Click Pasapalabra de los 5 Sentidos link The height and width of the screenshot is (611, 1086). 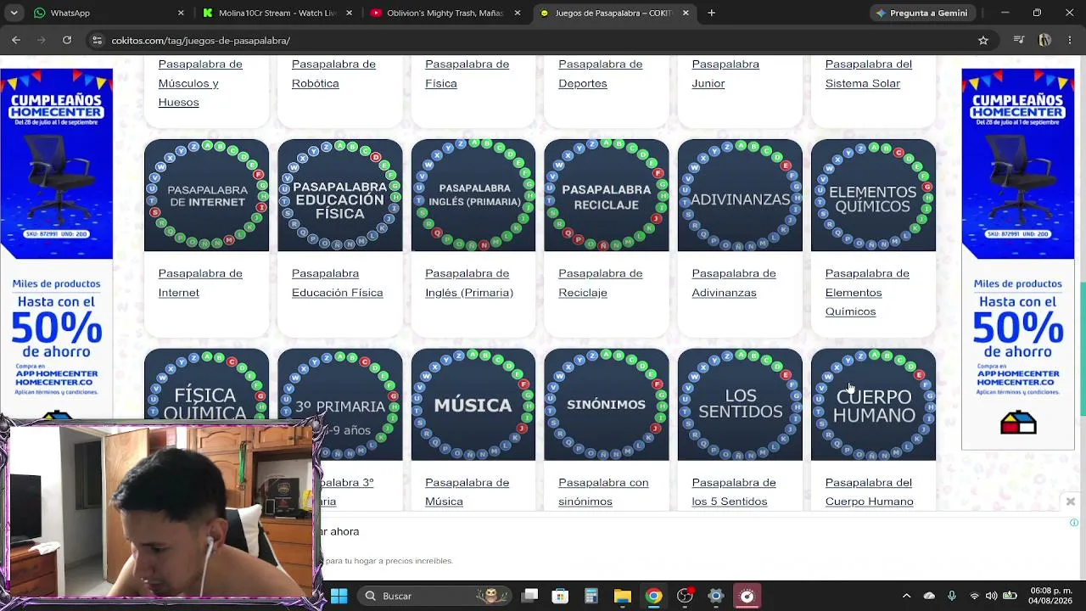(x=734, y=492)
